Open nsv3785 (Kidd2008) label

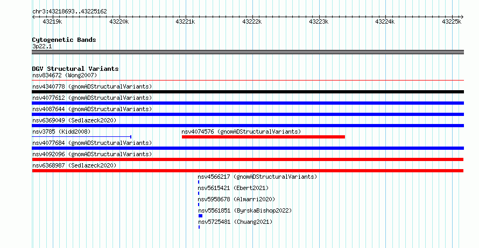61,132
